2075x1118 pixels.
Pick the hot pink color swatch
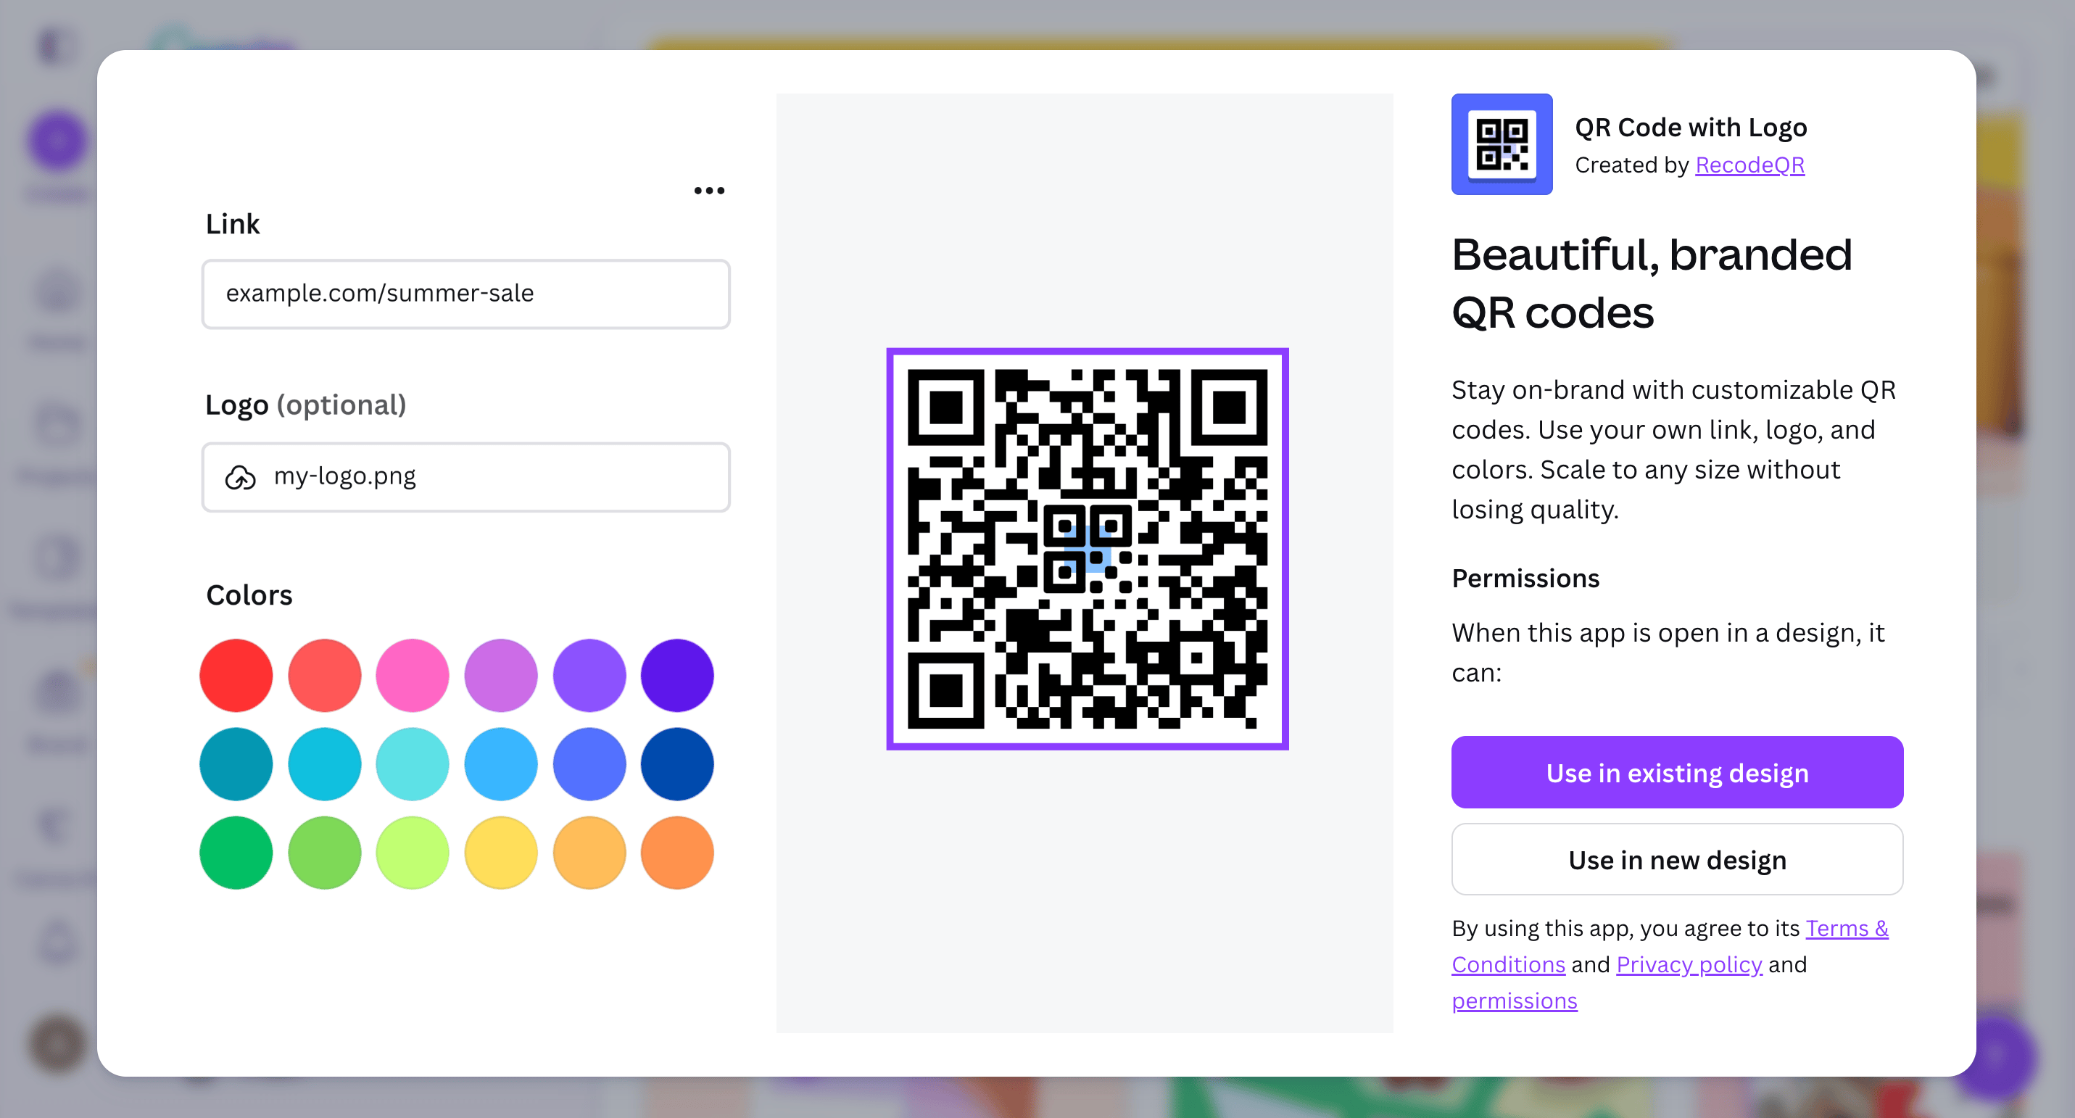(412, 675)
